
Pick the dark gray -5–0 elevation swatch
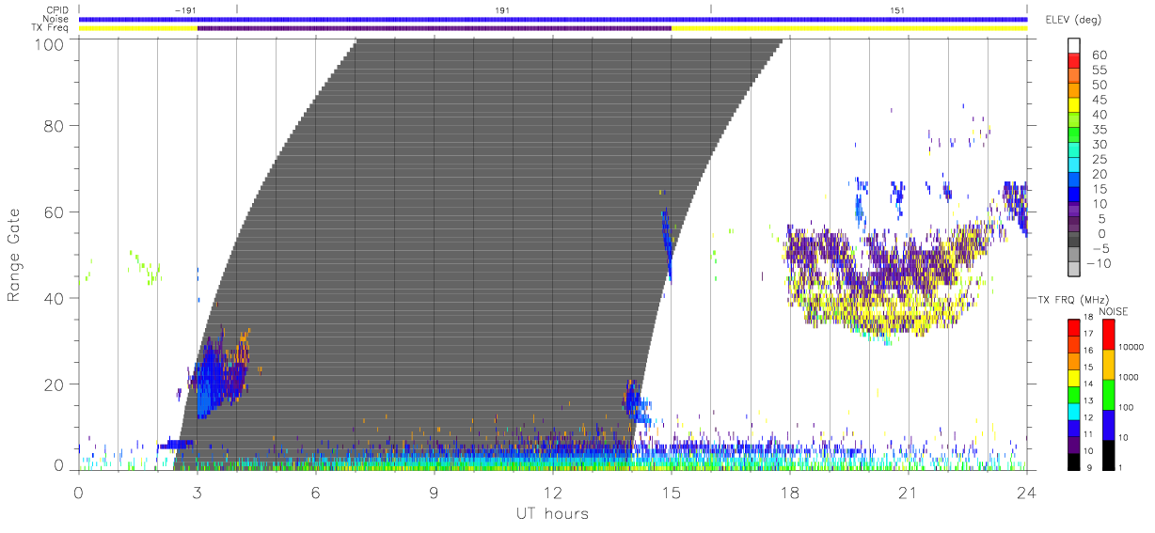(1074, 241)
